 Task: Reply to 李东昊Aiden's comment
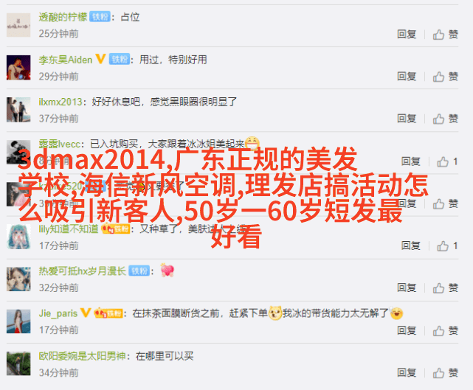[407, 76]
